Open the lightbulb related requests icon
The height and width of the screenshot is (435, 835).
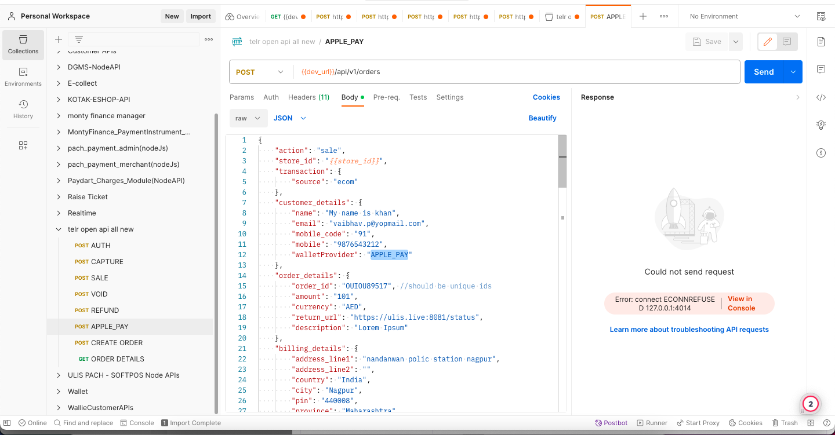[821, 125]
